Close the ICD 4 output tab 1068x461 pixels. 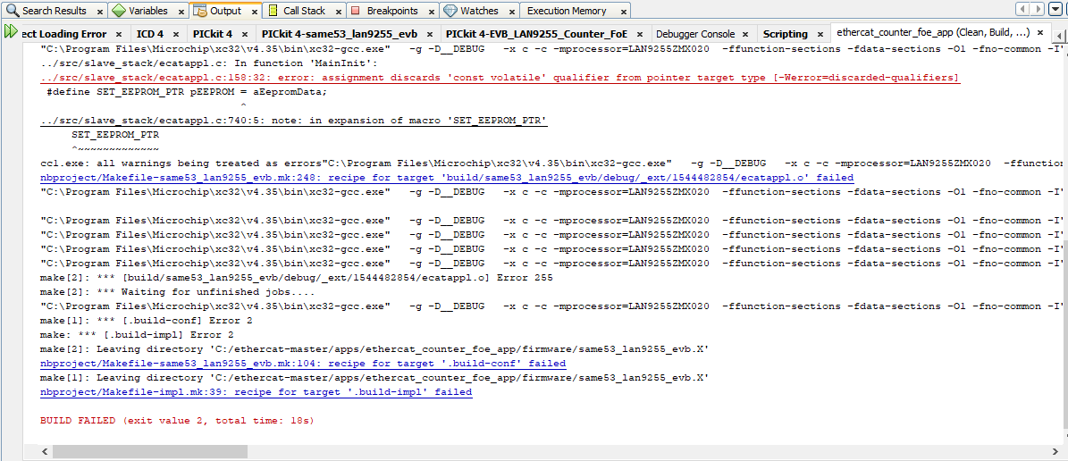(176, 34)
